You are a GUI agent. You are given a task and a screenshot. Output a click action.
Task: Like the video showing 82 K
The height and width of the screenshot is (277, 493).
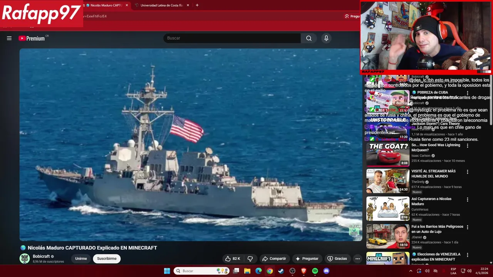(233, 259)
